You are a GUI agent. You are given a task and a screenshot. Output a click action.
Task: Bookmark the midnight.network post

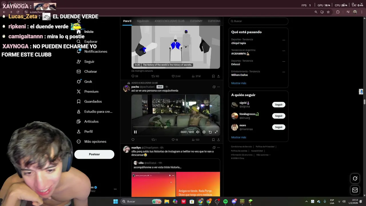pyautogui.click(x=213, y=76)
